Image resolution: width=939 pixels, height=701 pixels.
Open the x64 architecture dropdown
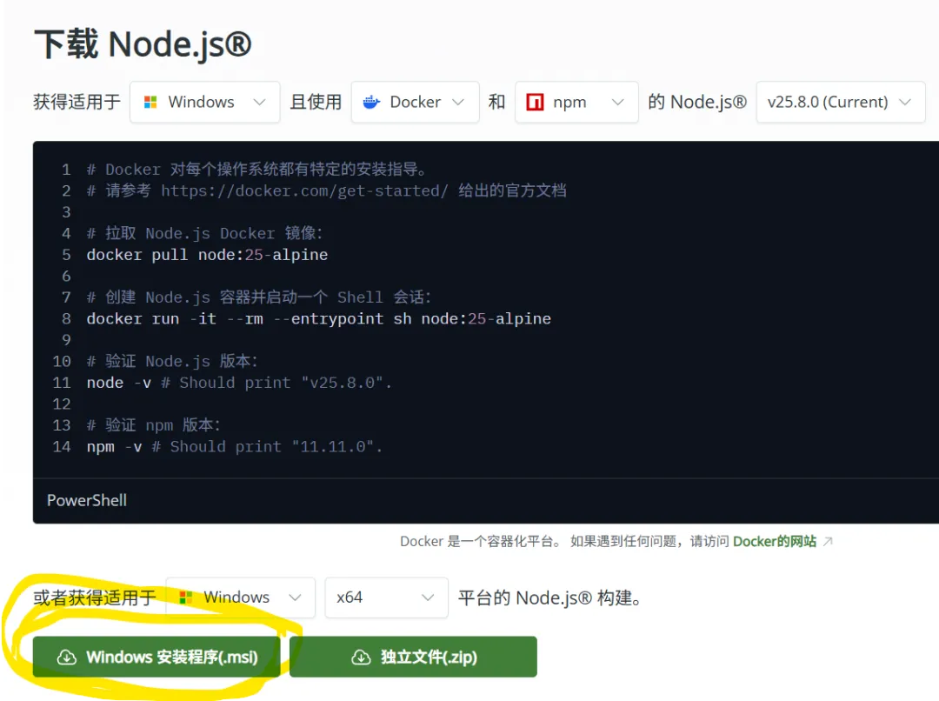[386, 598]
